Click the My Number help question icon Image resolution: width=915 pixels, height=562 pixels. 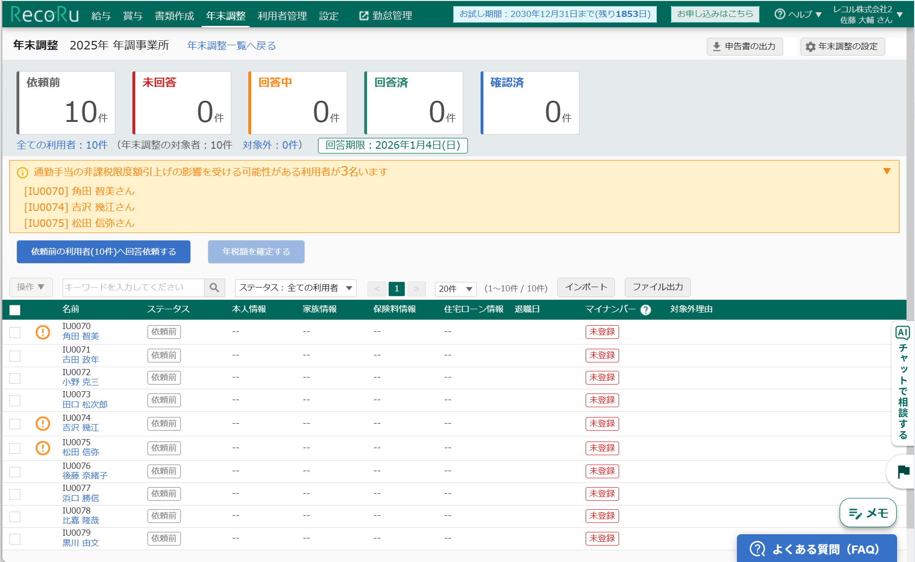click(646, 310)
